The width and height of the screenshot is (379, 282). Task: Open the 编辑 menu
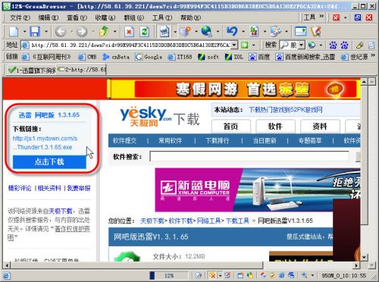pyautogui.click(x=49, y=17)
